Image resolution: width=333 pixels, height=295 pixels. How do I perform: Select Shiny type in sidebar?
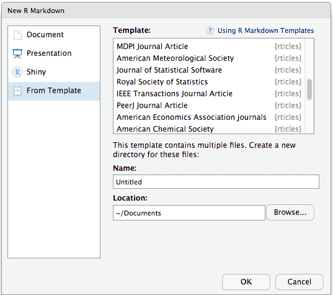[54, 72]
